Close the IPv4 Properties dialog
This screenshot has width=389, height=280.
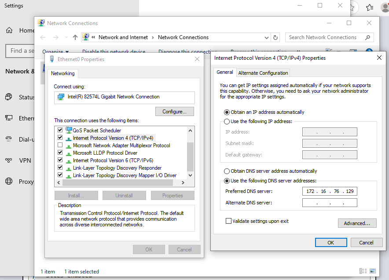379,58
